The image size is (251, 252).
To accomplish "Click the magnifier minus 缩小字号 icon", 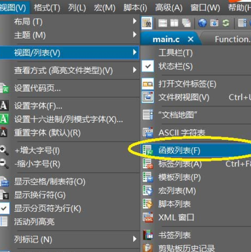I will [4, 163].
